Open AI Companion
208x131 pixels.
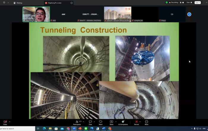pos(123,122)
